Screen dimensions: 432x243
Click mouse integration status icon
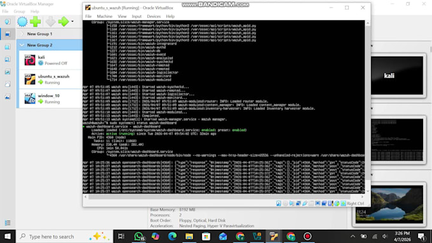coord(337,204)
